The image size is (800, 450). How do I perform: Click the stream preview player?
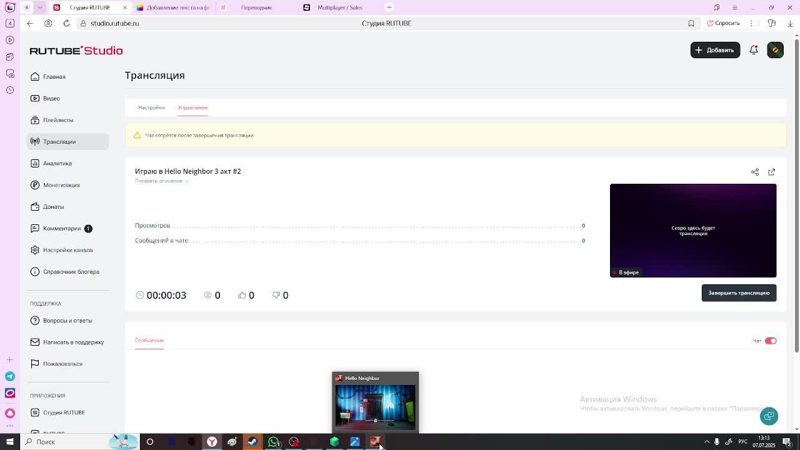click(693, 231)
